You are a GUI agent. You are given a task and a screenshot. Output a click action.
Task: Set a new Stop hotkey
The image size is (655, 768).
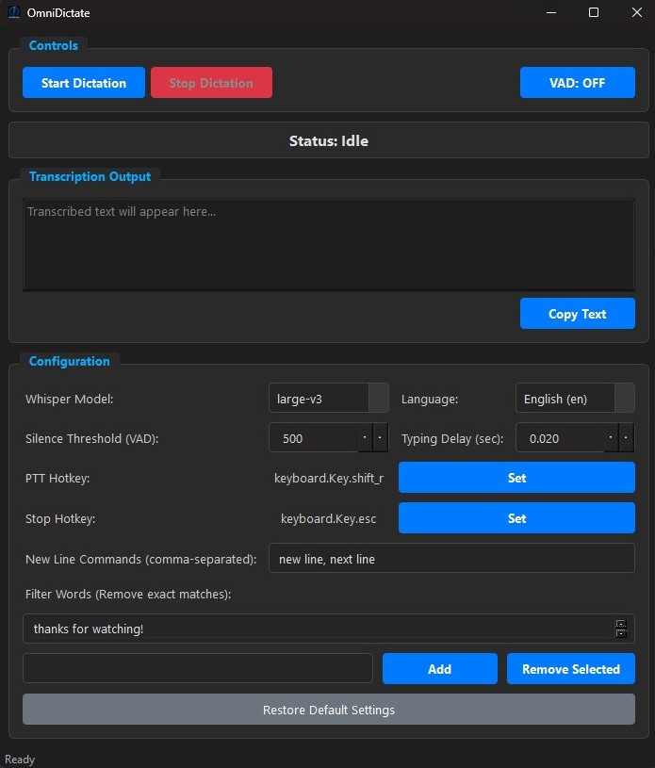click(x=516, y=518)
